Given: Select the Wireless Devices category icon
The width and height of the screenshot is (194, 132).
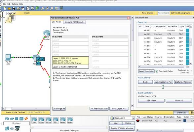Looking at the screenshot, I should pos(21,119).
